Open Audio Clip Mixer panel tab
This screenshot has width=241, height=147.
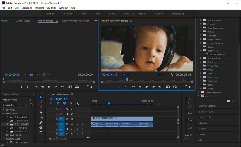[76, 21]
